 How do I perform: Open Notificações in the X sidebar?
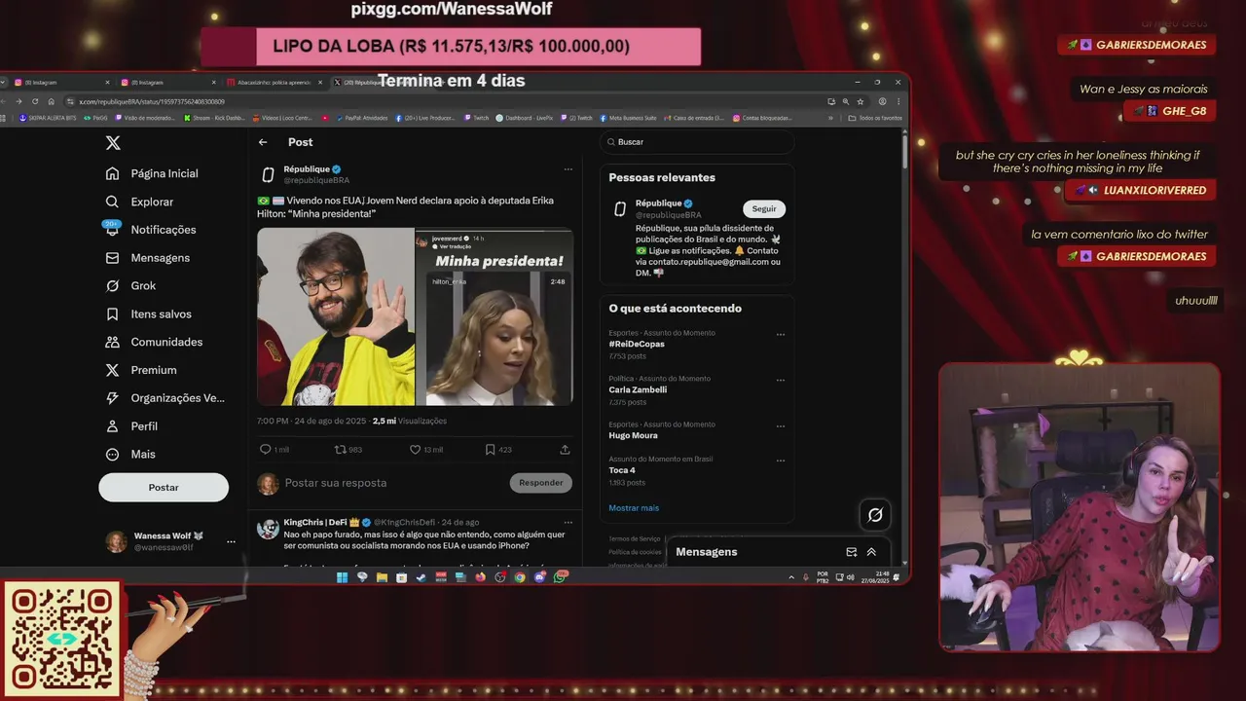coord(151,230)
